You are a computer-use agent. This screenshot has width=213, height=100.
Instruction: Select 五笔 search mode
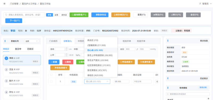pos(56,15)
